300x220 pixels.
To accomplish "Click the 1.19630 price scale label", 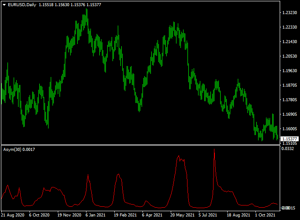I will click(289, 71).
